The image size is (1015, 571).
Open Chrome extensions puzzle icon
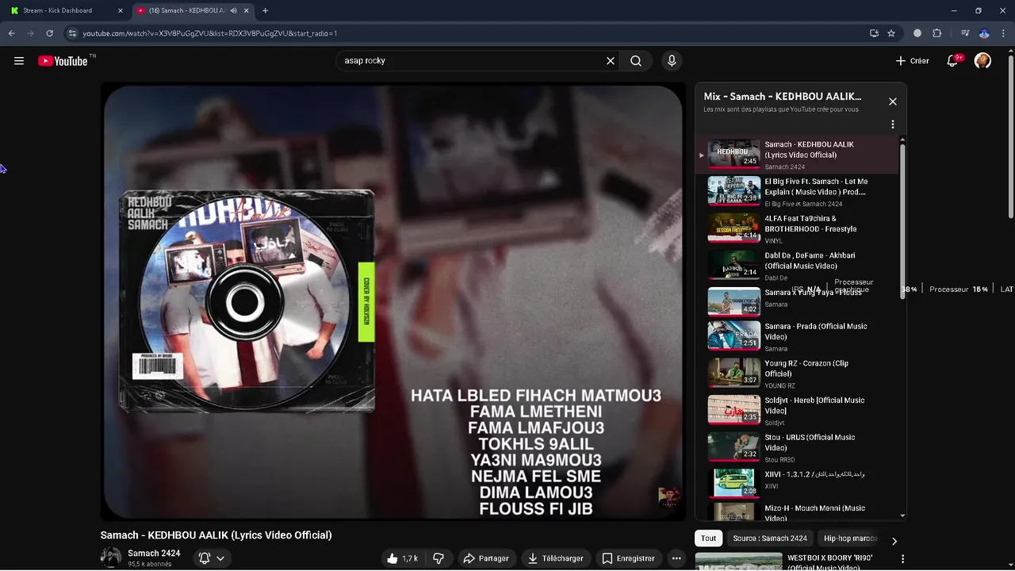[937, 33]
